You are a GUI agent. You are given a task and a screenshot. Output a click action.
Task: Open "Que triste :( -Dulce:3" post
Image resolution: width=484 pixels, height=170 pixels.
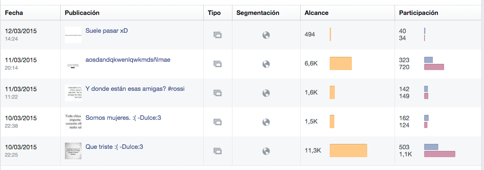click(114, 147)
